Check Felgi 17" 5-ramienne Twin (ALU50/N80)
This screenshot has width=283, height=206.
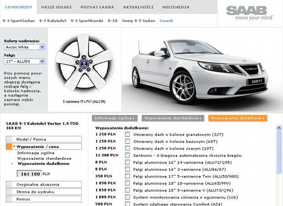point(127,176)
